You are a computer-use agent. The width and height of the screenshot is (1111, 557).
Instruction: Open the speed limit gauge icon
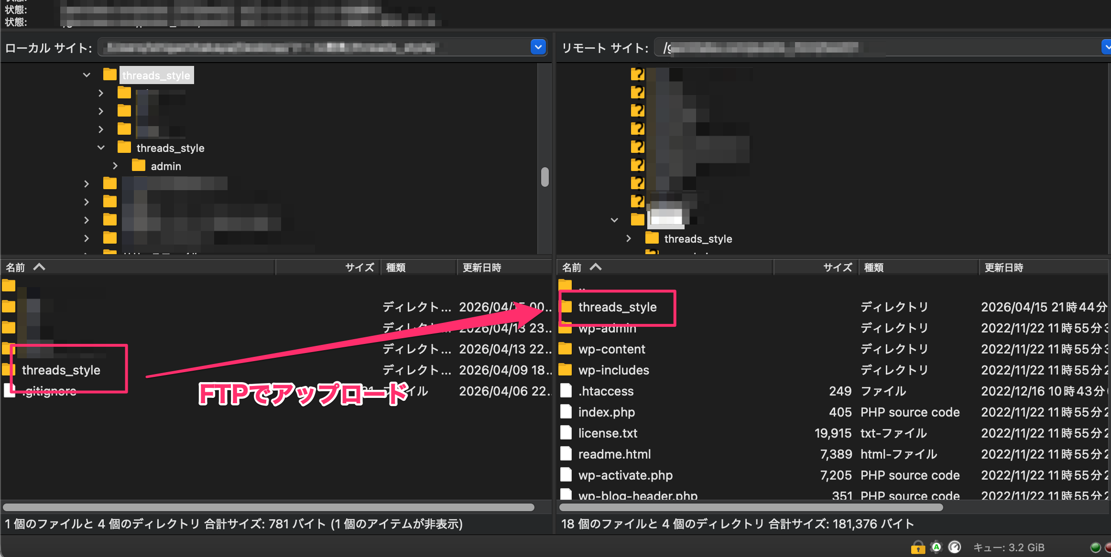(955, 547)
